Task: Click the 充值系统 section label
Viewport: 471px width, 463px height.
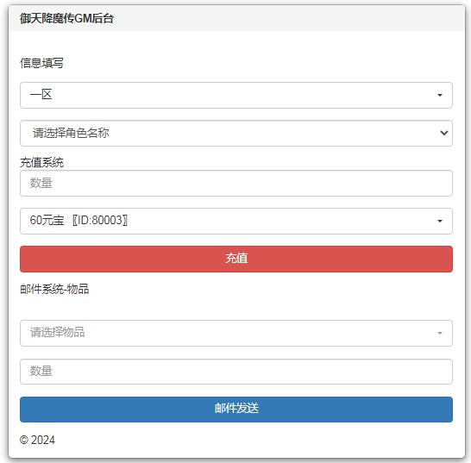Action: [x=41, y=162]
